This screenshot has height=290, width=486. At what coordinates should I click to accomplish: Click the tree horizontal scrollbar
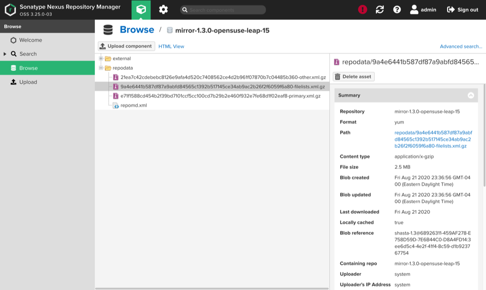coord(212,289)
